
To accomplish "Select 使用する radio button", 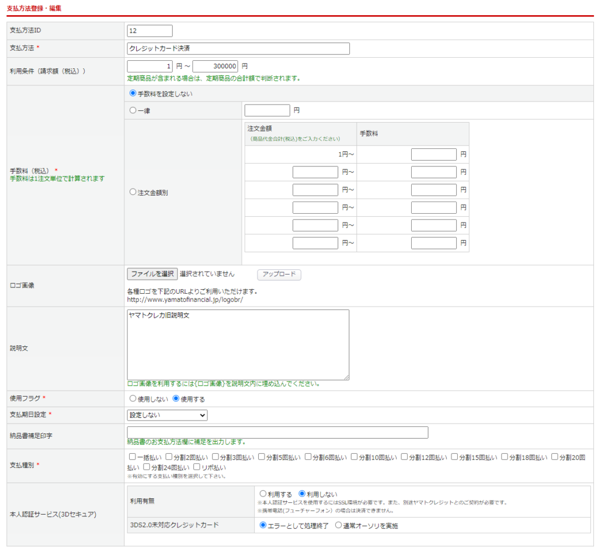I will tap(176, 399).
